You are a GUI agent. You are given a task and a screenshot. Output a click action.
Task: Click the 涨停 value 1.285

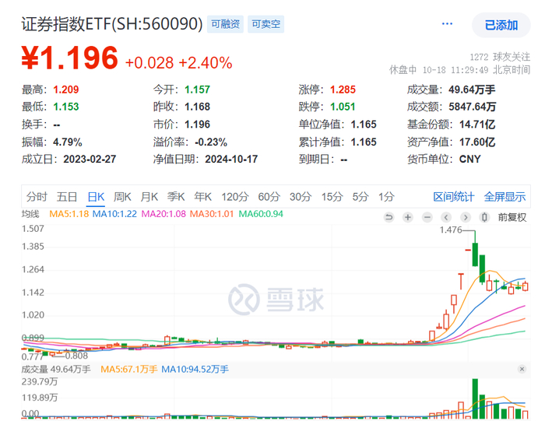(x=343, y=89)
